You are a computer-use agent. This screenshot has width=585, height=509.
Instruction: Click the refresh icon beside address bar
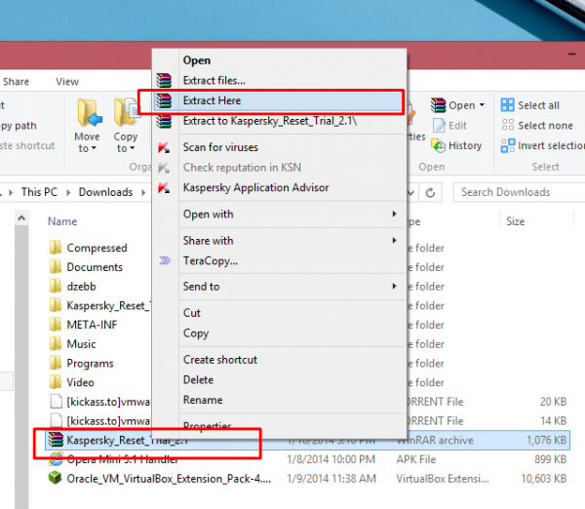point(430,192)
